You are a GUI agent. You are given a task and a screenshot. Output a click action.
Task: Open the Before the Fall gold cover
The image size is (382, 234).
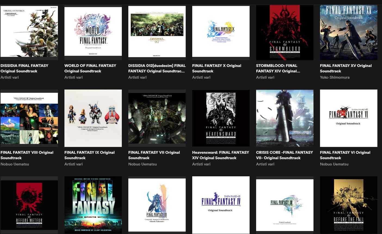click(x=349, y=205)
